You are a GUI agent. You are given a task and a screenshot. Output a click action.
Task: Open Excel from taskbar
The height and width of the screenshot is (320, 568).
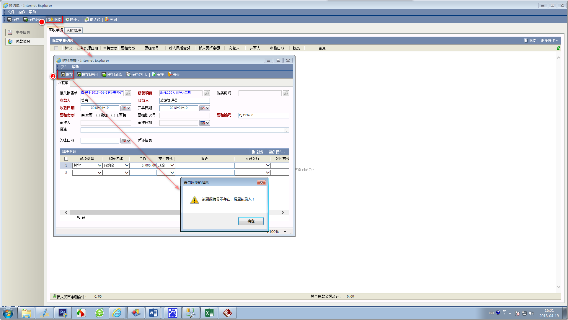[209, 313]
